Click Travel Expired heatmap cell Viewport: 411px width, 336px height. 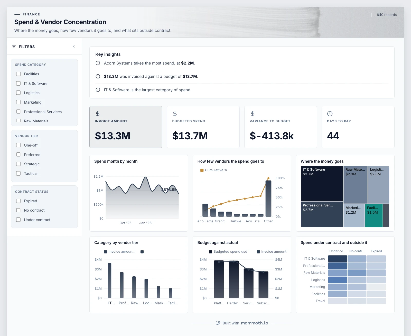(x=376, y=301)
